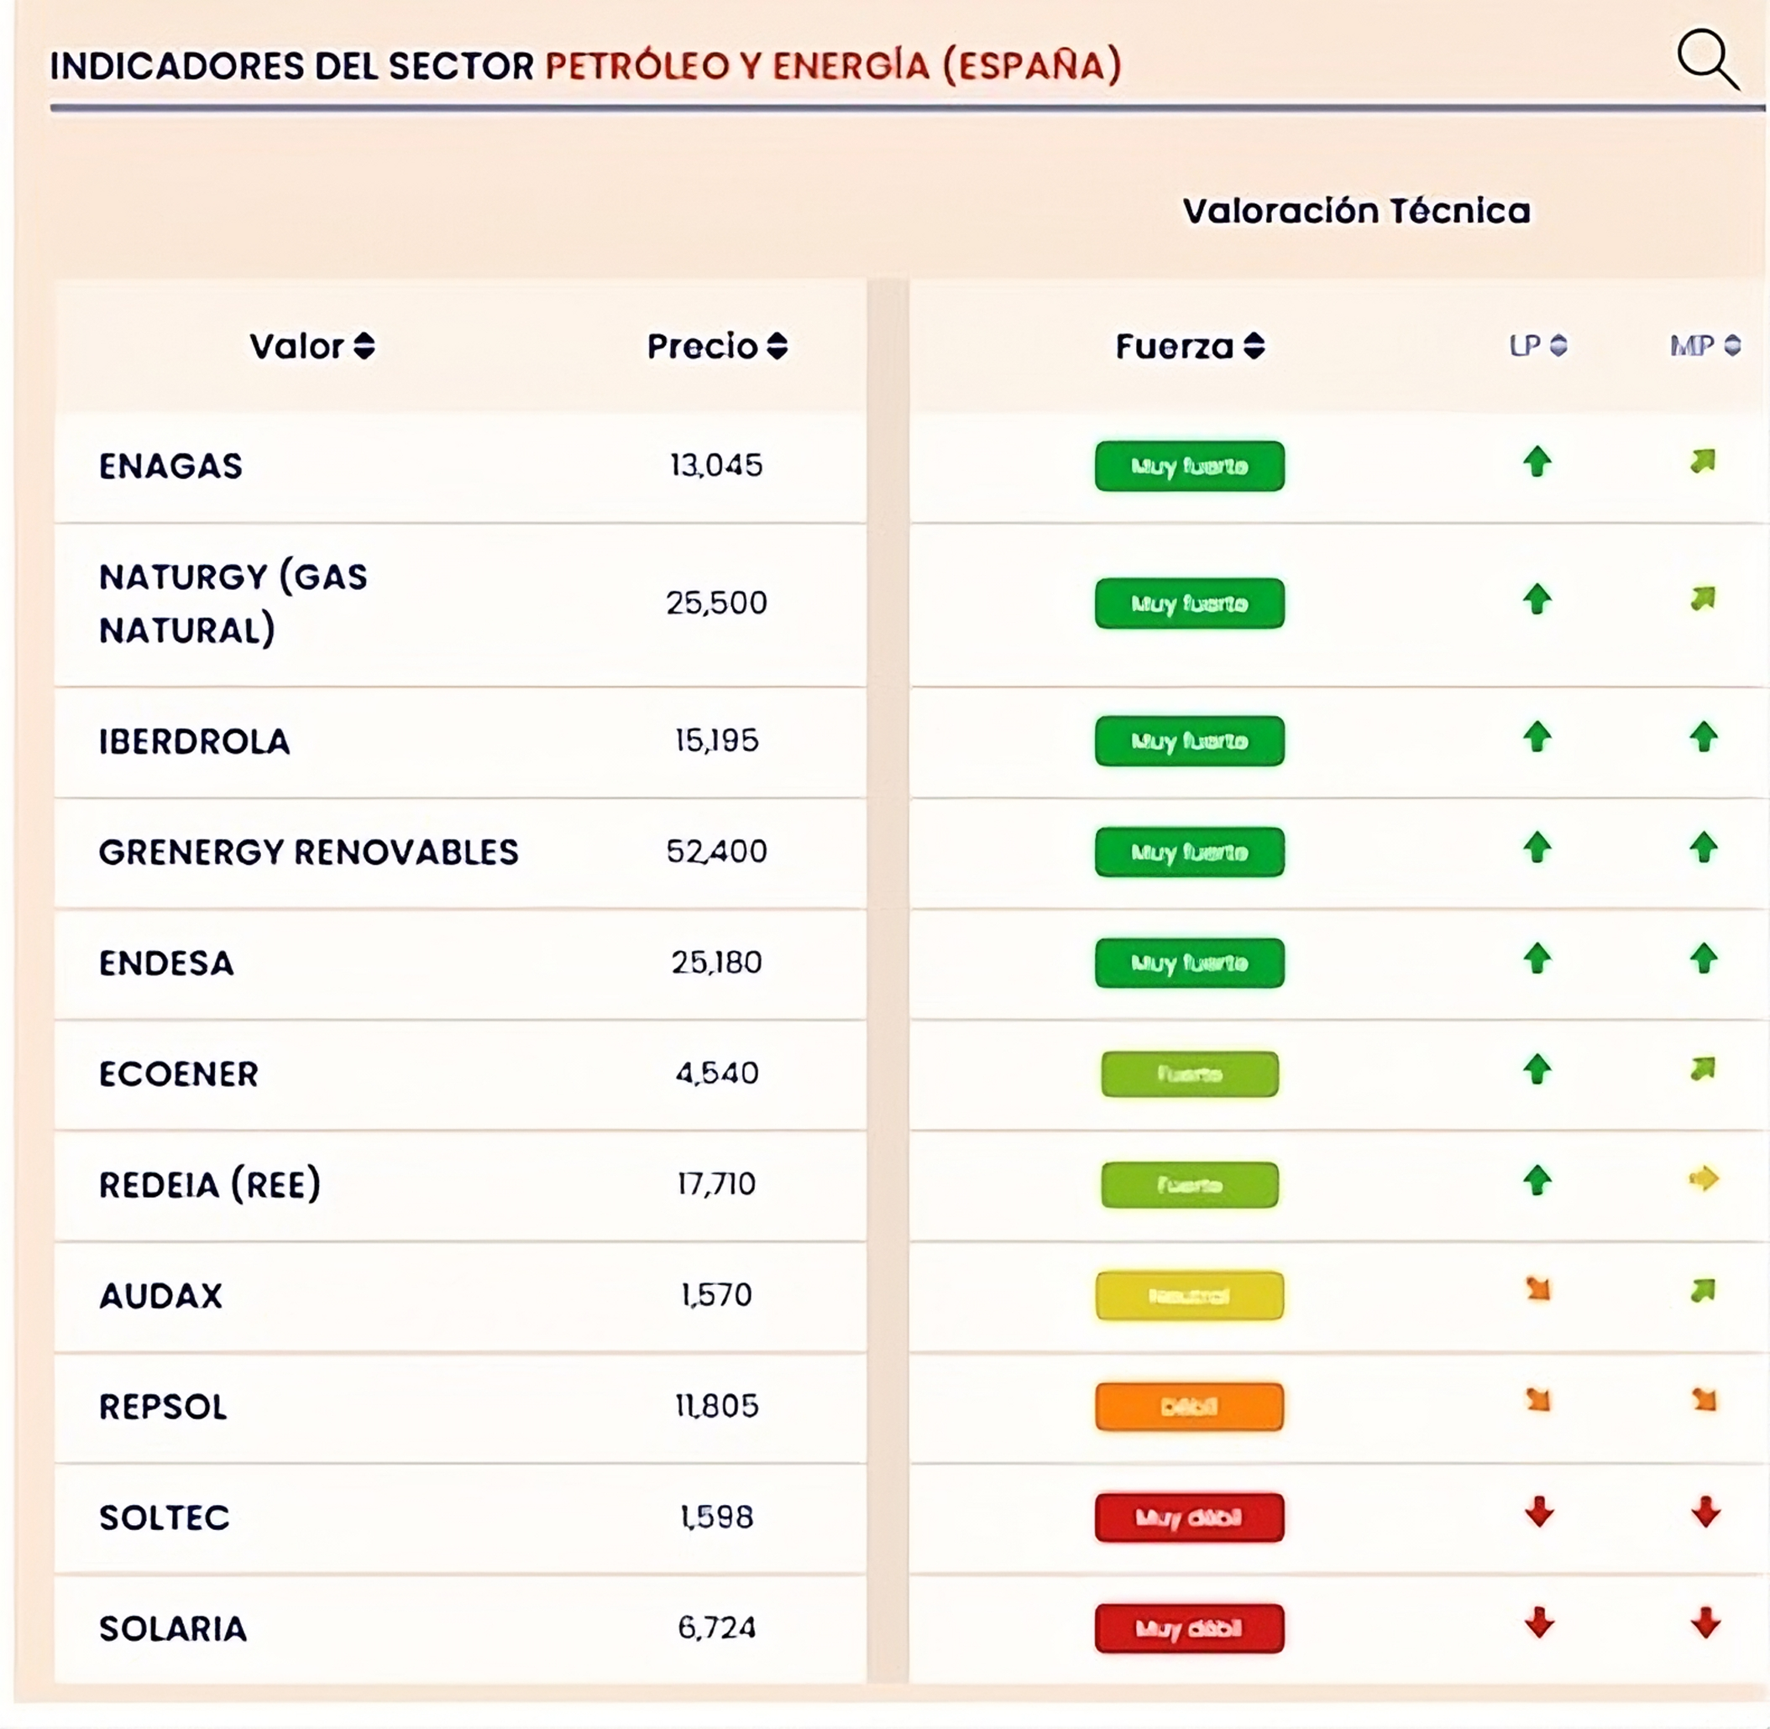Click REPSOL's orange Débil badge
Screen dimensions: 1770x1729
(1190, 1407)
